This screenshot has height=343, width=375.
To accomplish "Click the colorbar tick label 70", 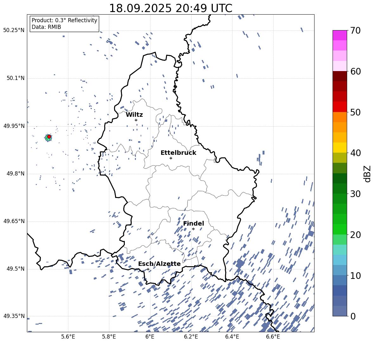I will click(355, 31).
